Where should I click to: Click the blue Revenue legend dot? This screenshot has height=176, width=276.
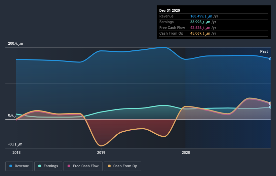(x=11, y=166)
